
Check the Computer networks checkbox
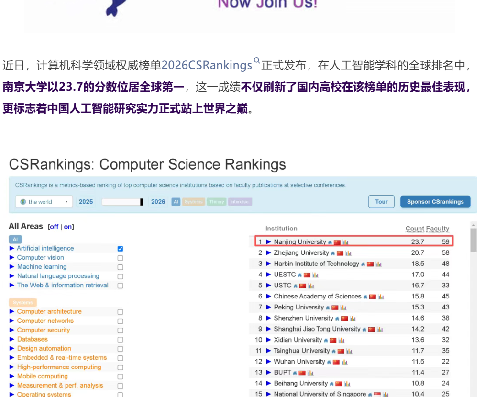(121, 321)
